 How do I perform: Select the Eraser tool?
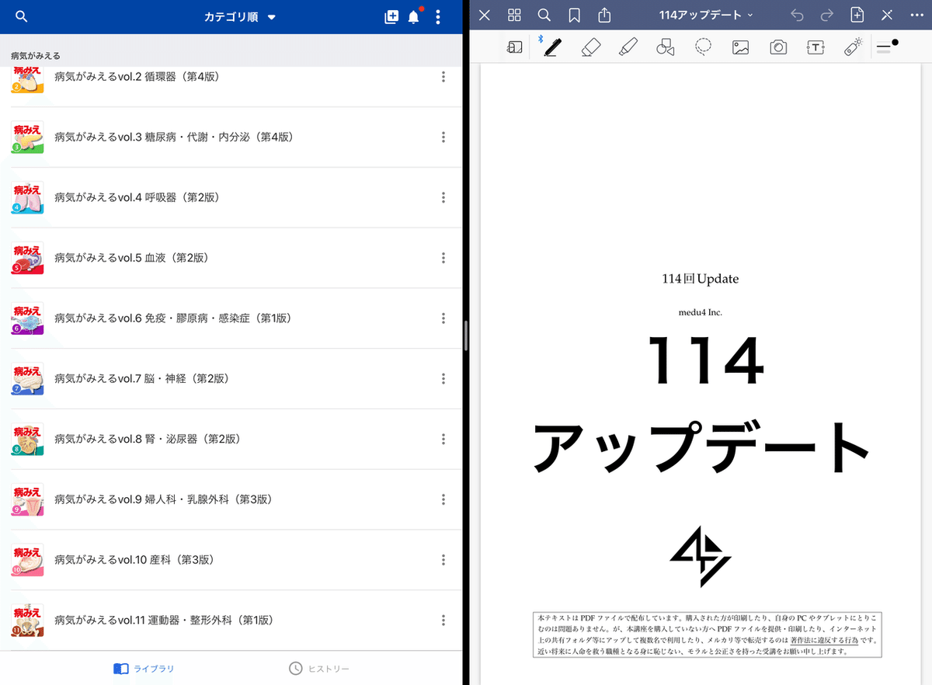point(591,47)
